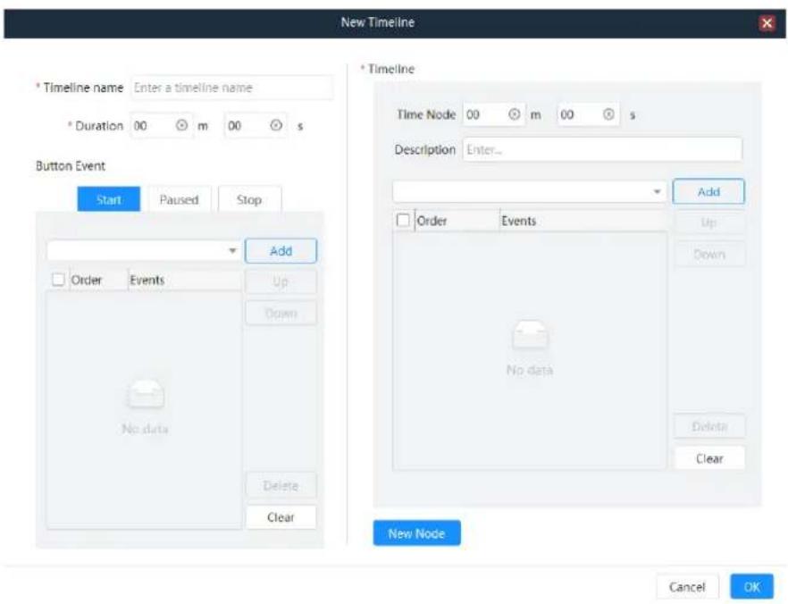
Task: Click the Time Node minutes clock icon
Action: tap(514, 114)
